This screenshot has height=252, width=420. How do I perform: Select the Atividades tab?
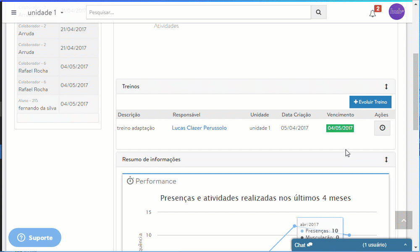(x=167, y=26)
